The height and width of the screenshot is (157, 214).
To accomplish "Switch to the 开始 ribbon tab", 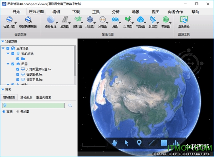I will pos(16,12).
